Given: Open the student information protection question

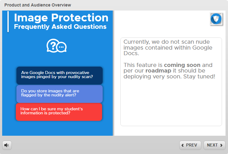Looking at the screenshot, I should (x=59, y=111).
